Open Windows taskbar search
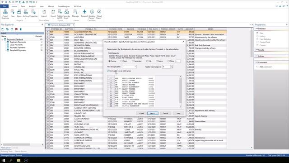The height and width of the screenshot is (163, 289). pos(11,160)
